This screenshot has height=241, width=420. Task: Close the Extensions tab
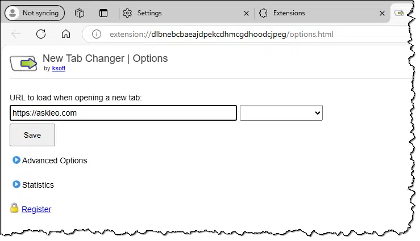tap(382, 13)
